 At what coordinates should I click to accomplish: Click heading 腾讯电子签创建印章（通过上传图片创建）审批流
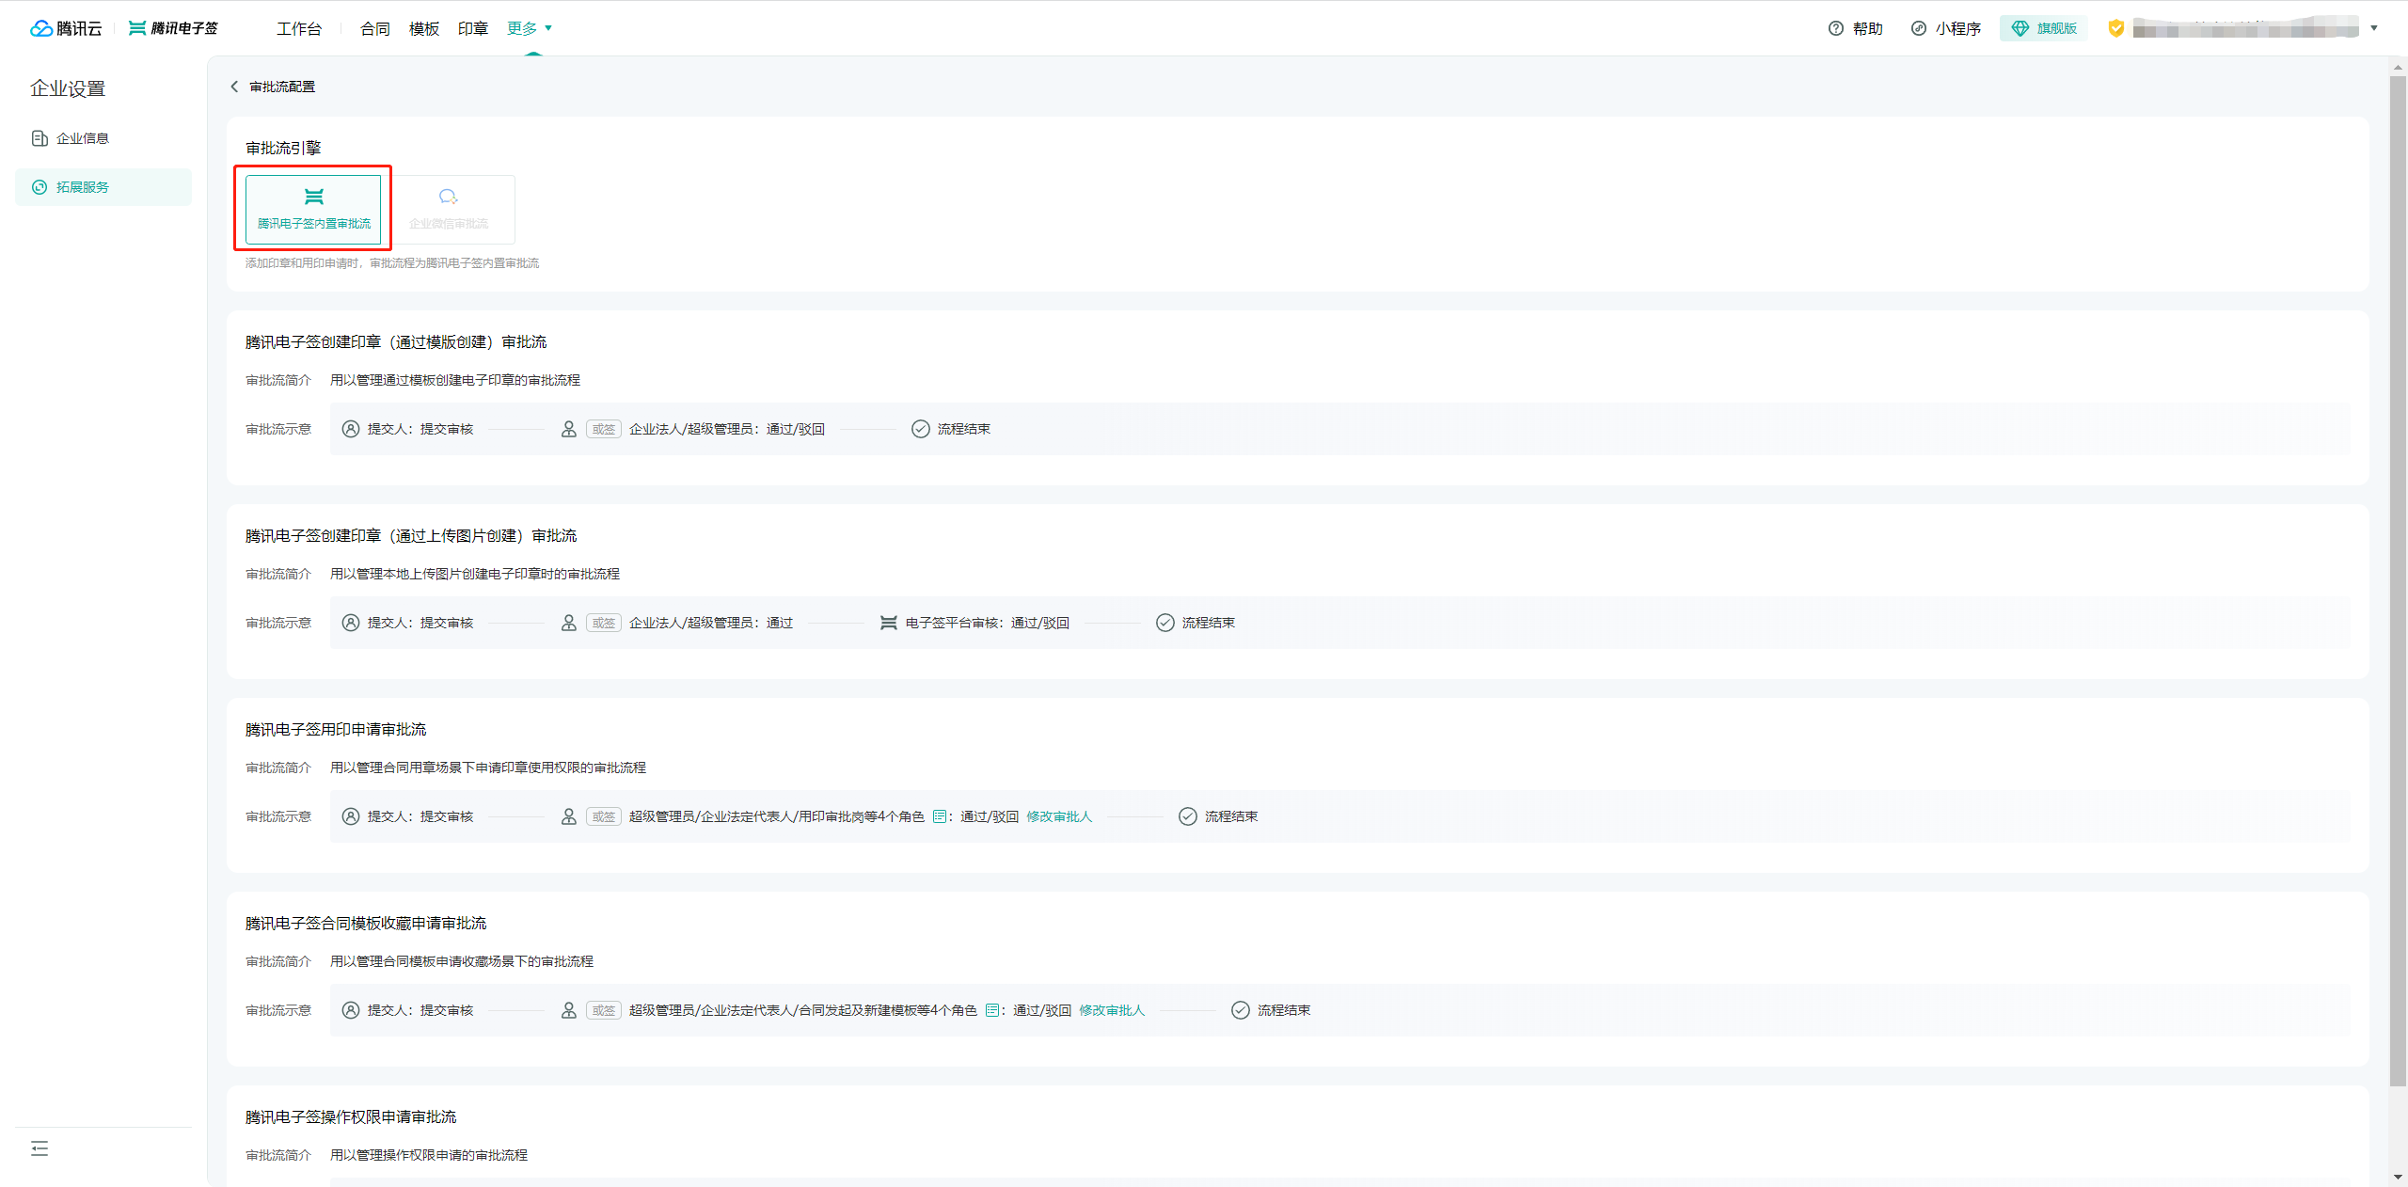tap(411, 535)
